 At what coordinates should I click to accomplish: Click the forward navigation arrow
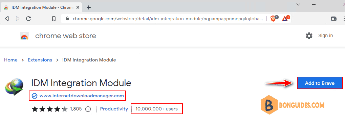[x=18, y=19]
